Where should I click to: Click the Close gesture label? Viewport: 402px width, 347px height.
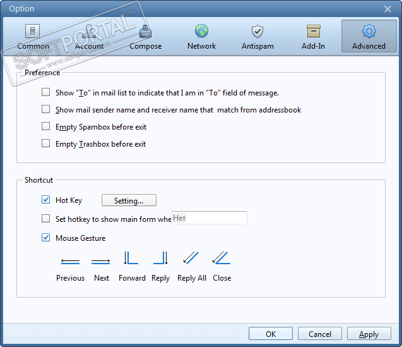pyautogui.click(x=222, y=278)
